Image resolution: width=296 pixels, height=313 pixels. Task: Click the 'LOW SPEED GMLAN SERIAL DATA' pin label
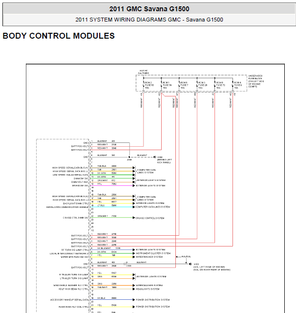(70, 175)
